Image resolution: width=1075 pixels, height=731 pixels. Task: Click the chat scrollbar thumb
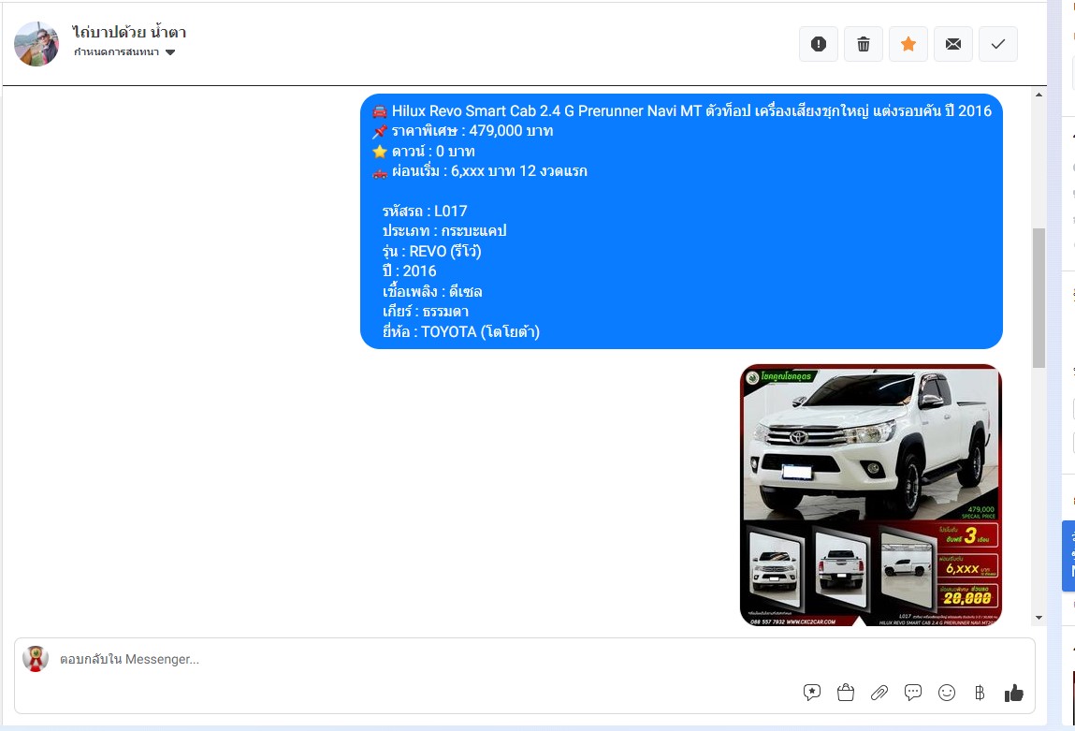pyautogui.click(x=1039, y=298)
